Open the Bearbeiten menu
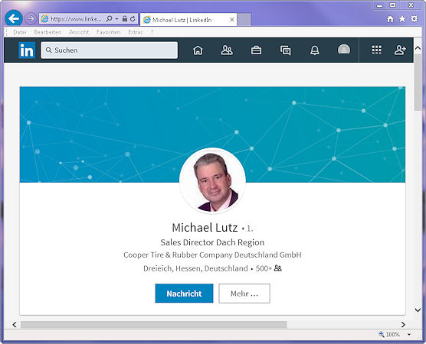The width and height of the screenshot is (426, 344). (48, 32)
